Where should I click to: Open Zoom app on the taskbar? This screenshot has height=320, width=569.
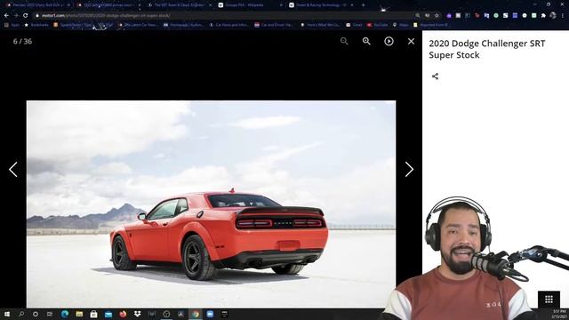pos(210,314)
